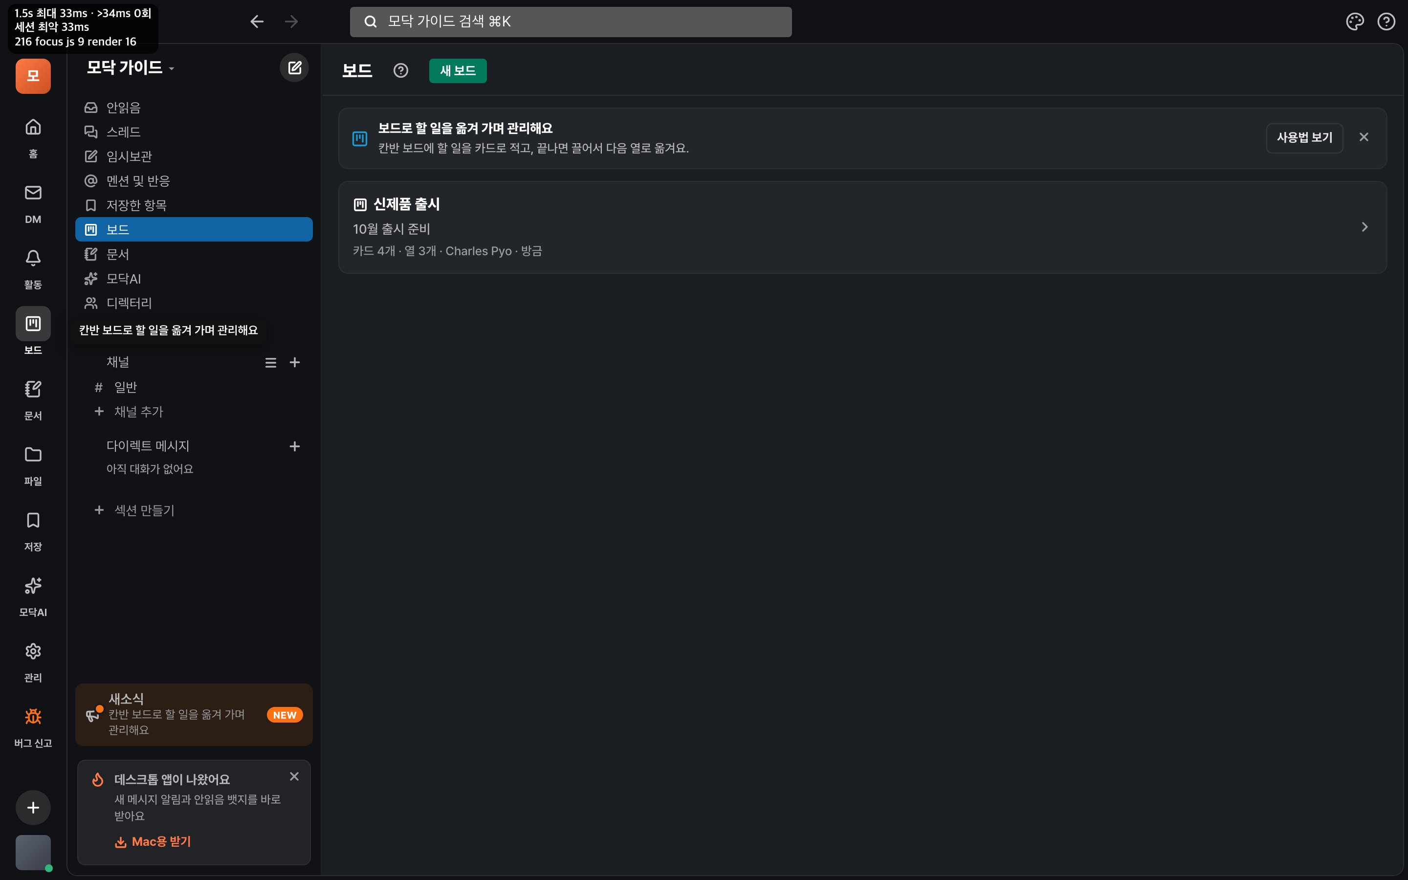The width and height of the screenshot is (1408, 880).
Task: Open 모닥AI sparkle icon in left rail
Action: [x=33, y=586]
